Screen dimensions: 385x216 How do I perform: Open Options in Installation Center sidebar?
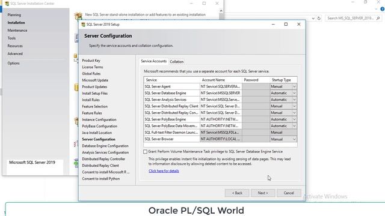tap(13, 63)
